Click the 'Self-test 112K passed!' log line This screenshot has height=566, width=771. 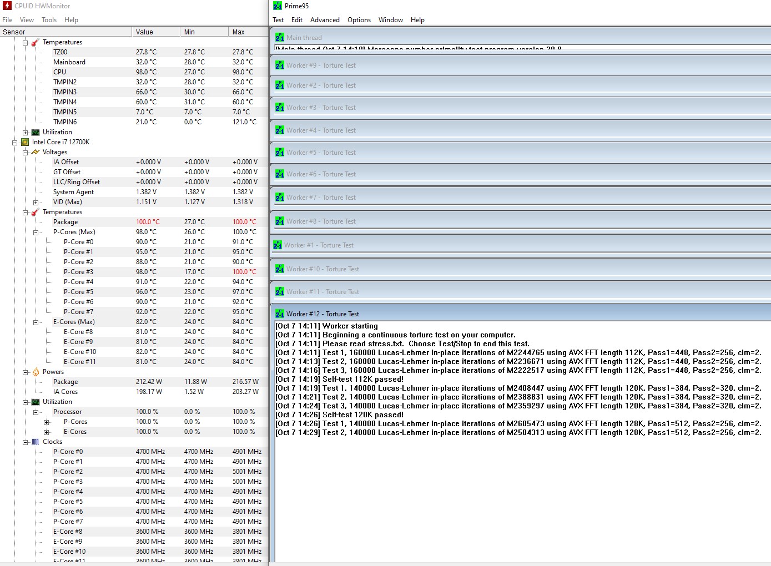point(340,380)
